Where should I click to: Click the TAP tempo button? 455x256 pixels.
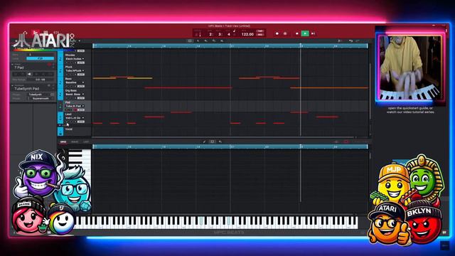tap(260, 31)
